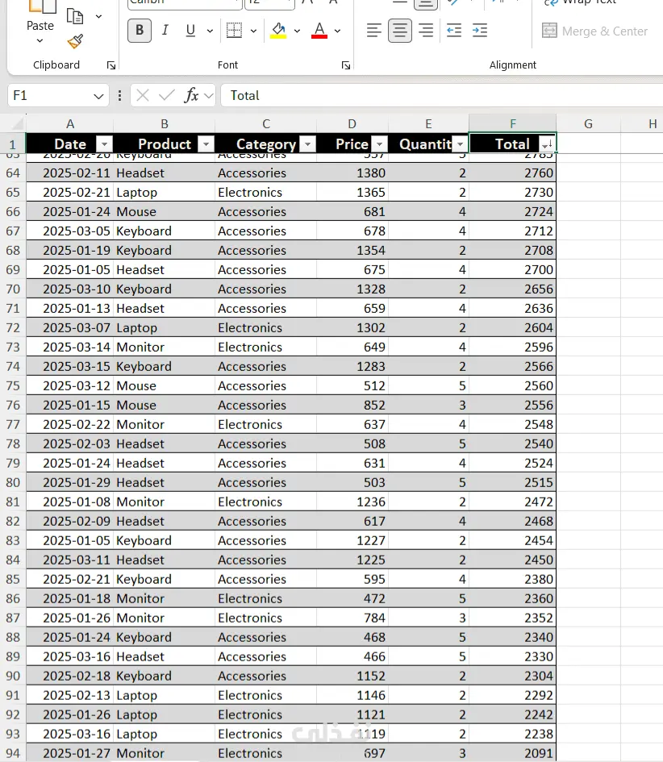663x762 pixels.
Task: Click the Insert Function fx icon
Action: click(191, 95)
